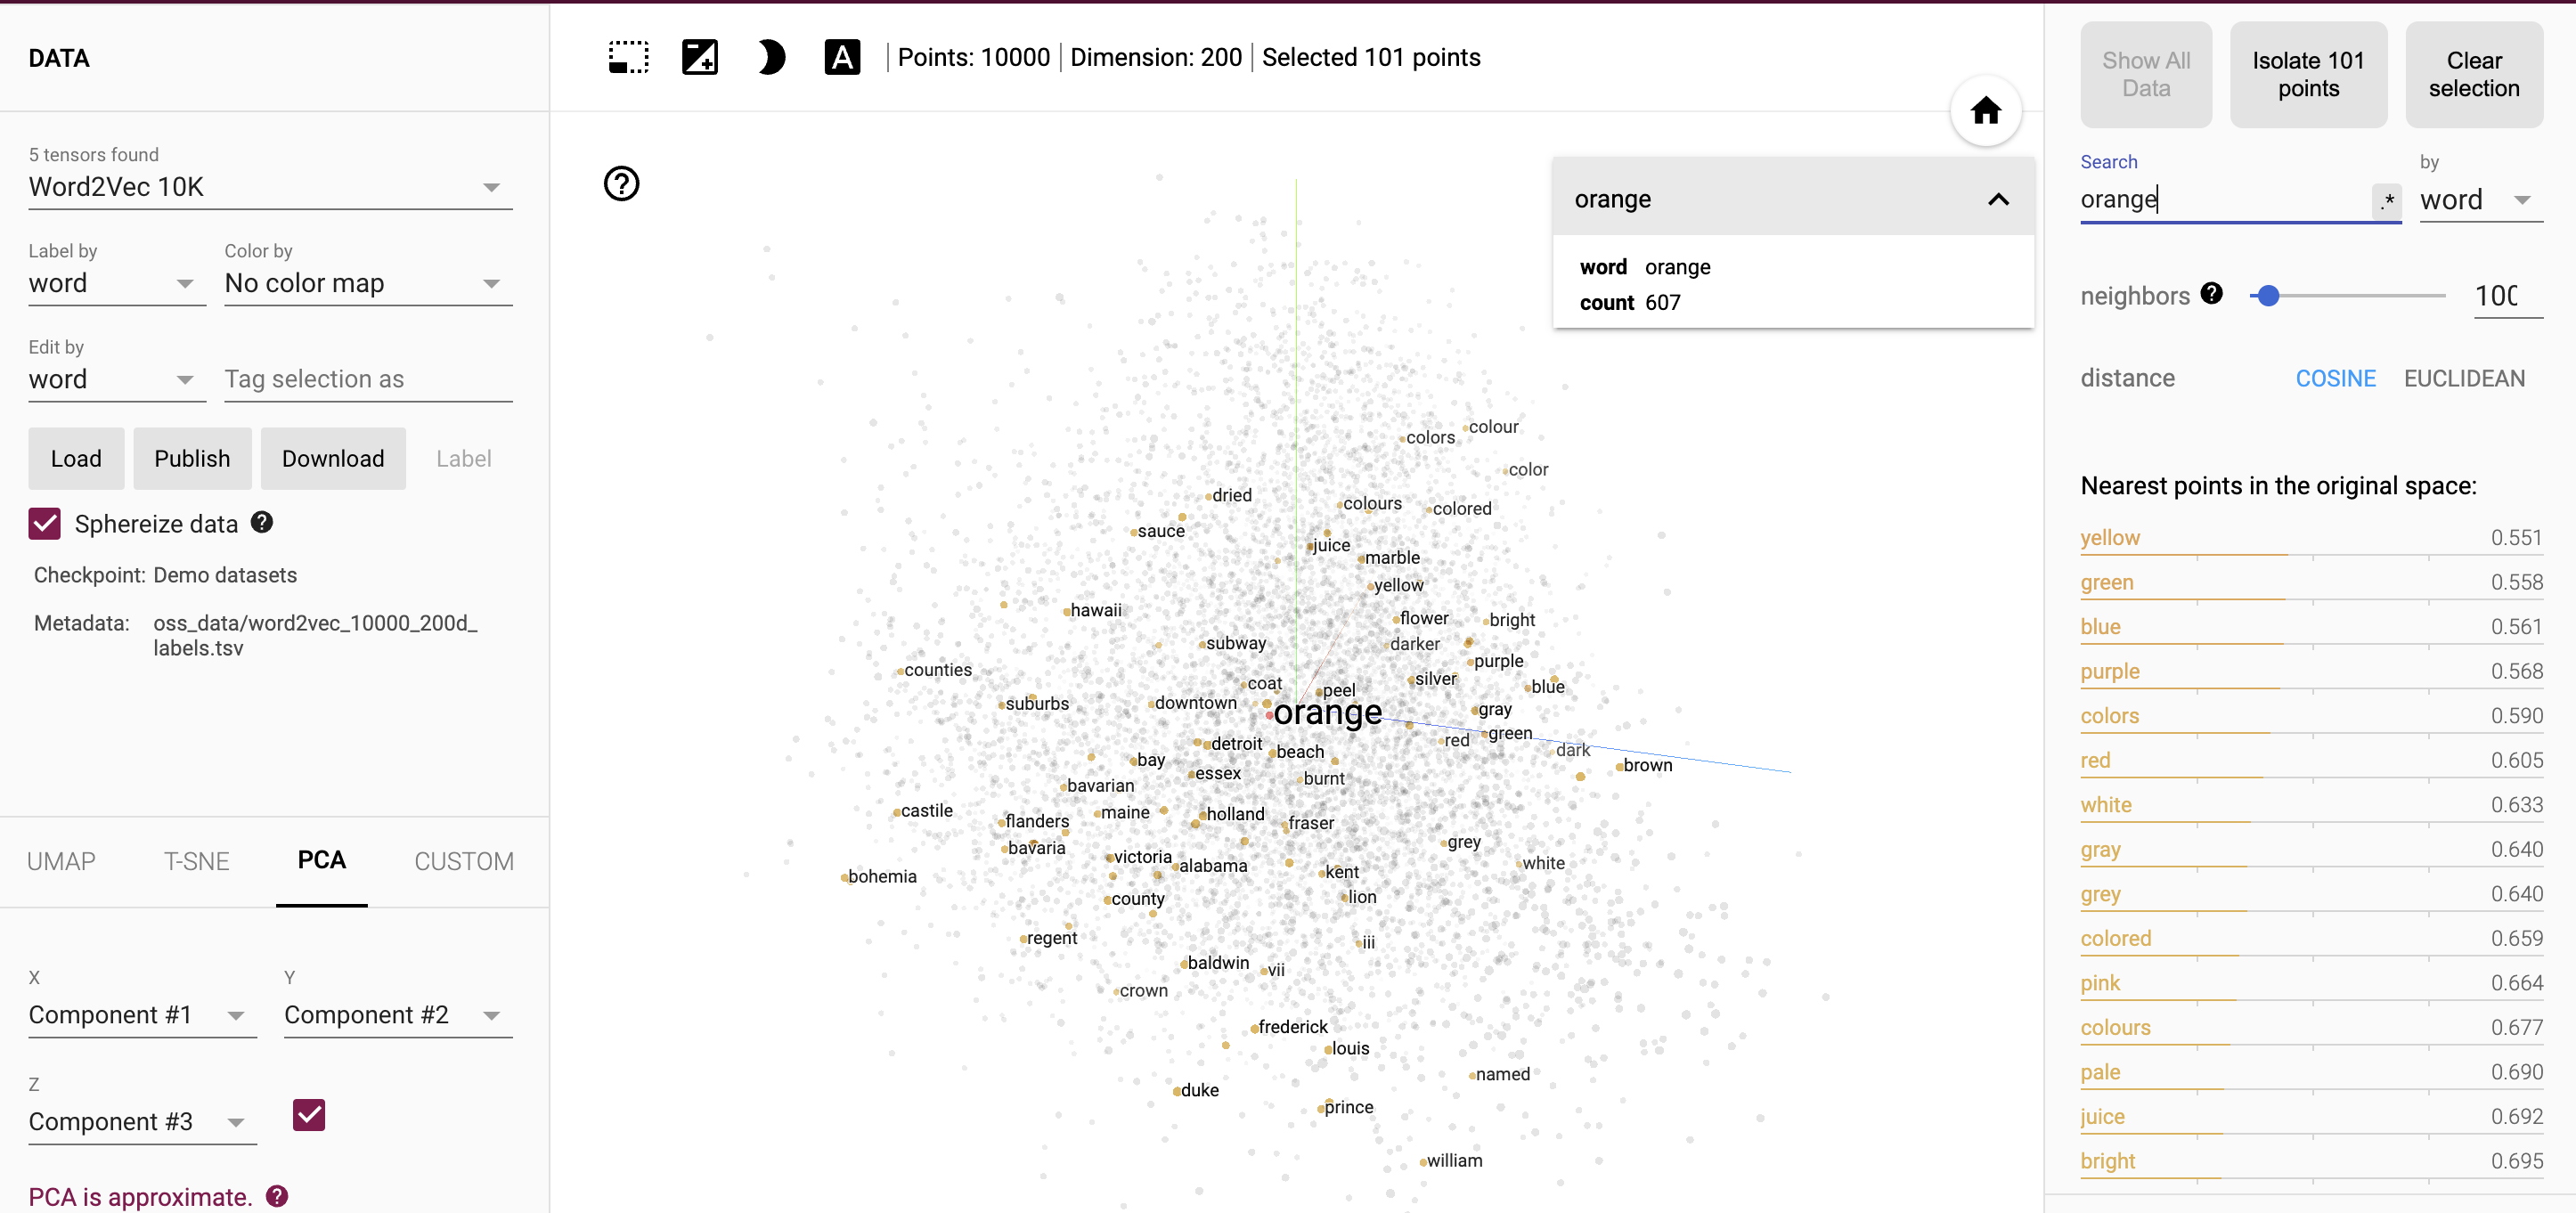Click the night mode/contrast toggle icon
This screenshot has width=2576, height=1213.
pyautogui.click(x=767, y=58)
